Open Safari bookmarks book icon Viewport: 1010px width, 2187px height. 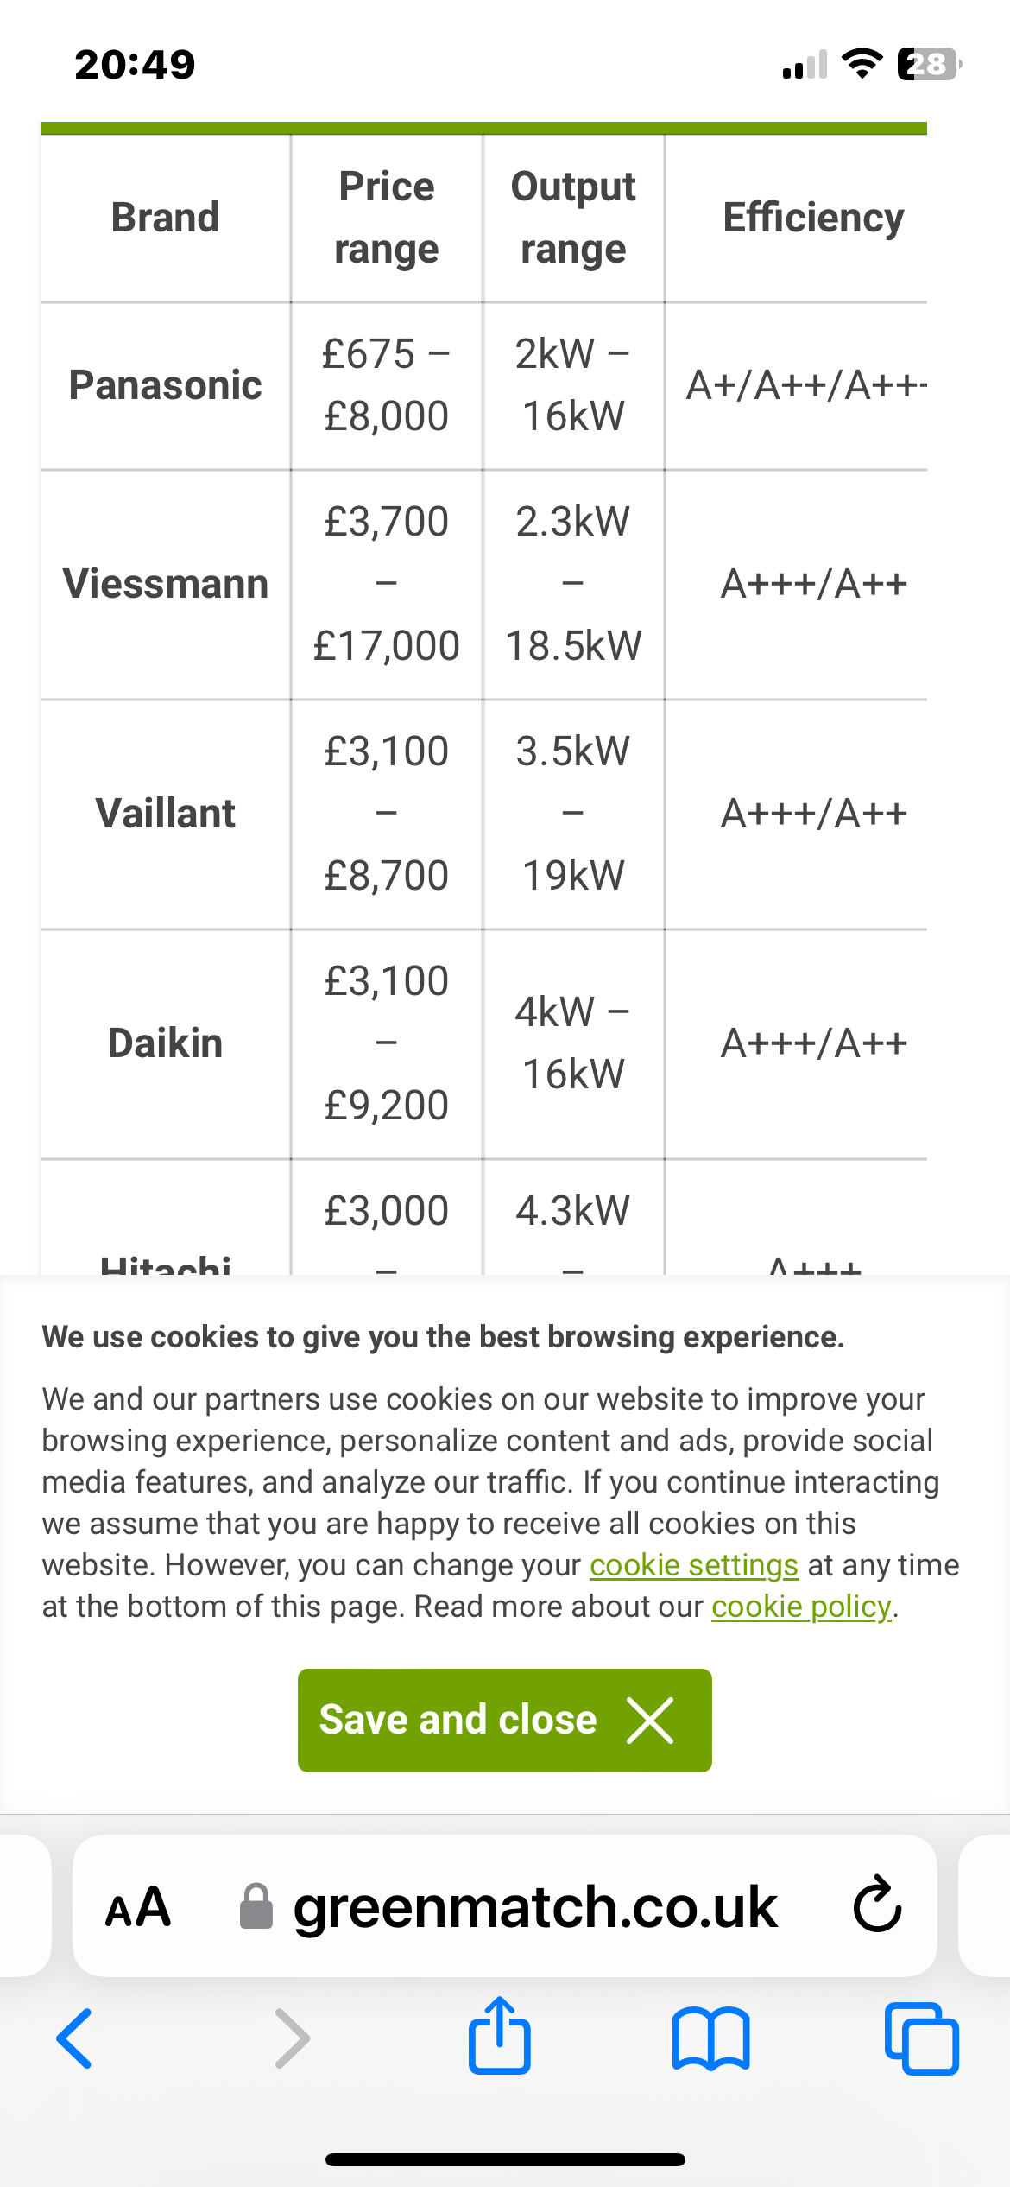pos(710,2038)
